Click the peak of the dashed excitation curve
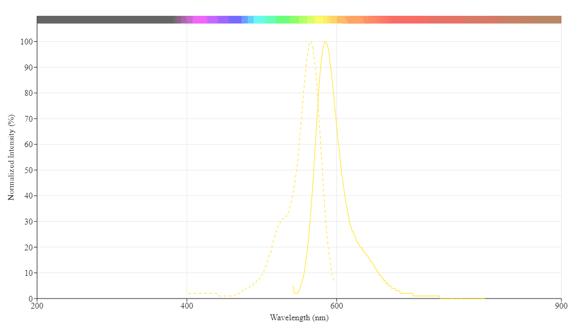This screenshot has height=325, width=572. pos(310,42)
